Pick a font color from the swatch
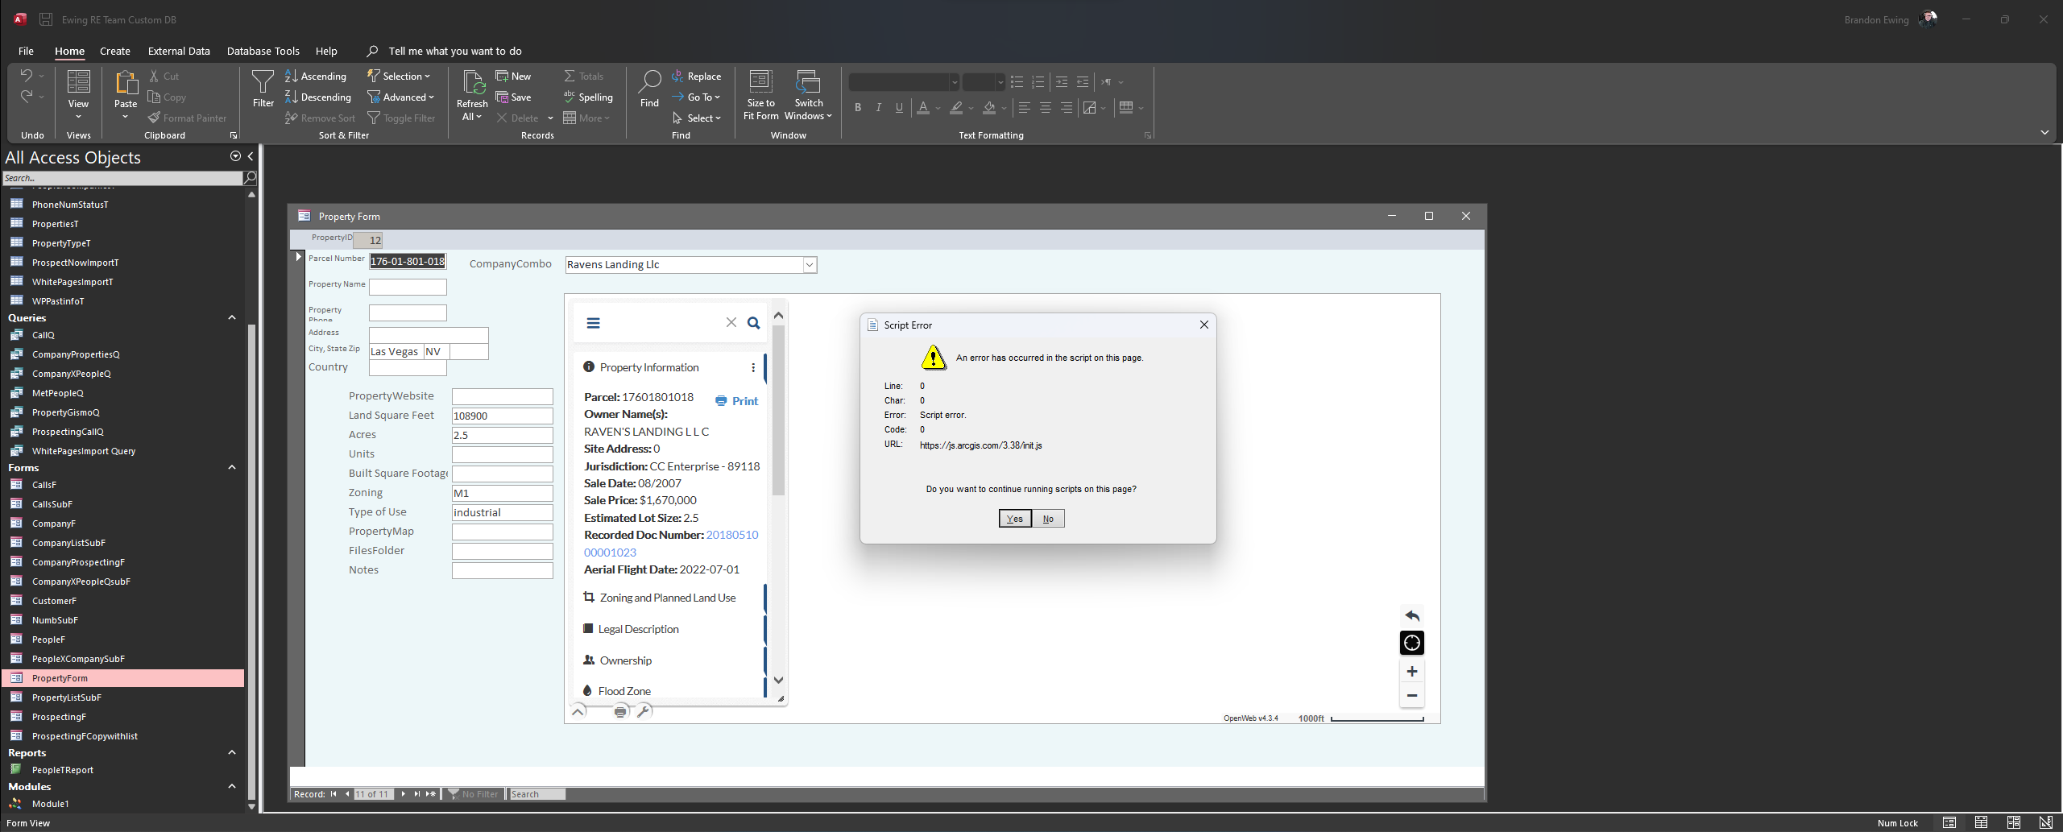2063x832 pixels. point(922,107)
